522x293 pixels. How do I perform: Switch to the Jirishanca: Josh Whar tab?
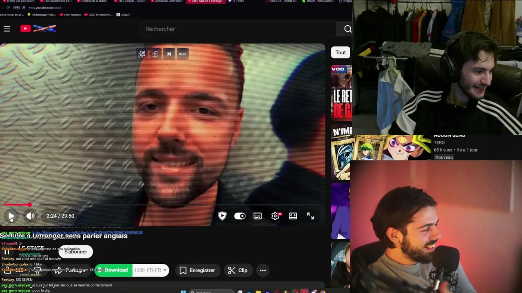[x=167, y=1]
